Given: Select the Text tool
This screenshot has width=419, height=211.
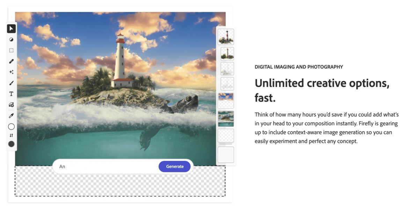Looking at the screenshot, I should 11,94.
